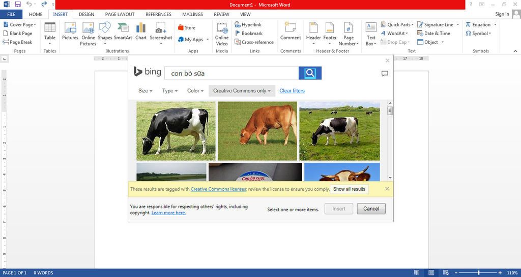This screenshot has width=521, height=277.
Task: Open the Page Number dropdown
Action: [349, 34]
